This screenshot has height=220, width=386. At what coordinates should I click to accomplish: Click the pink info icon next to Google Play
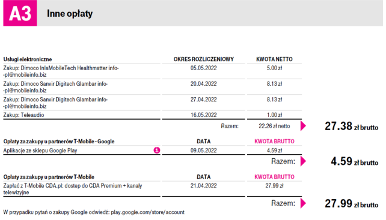tap(156, 150)
